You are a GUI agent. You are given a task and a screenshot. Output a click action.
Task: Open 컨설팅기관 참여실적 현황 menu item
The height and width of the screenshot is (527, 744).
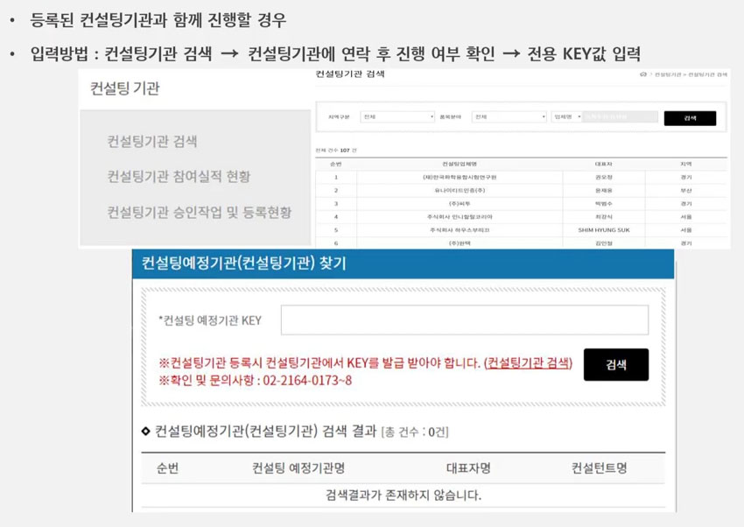(x=179, y=177)
